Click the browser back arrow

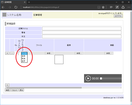(3, 7)
